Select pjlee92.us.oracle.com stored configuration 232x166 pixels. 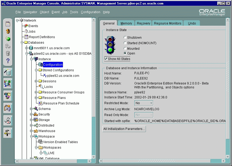63,76
